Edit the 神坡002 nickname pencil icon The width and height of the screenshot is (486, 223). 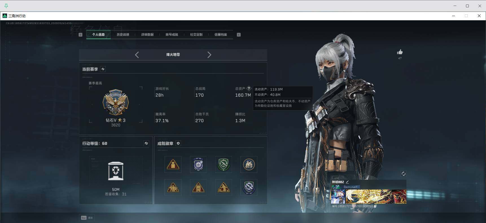pos(347,182)
